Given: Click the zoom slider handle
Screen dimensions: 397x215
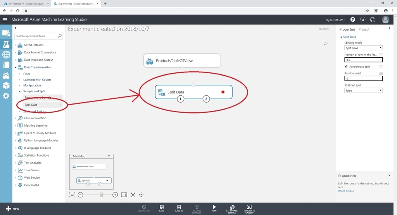Looking at the screenshot, I should pos(101,195).
